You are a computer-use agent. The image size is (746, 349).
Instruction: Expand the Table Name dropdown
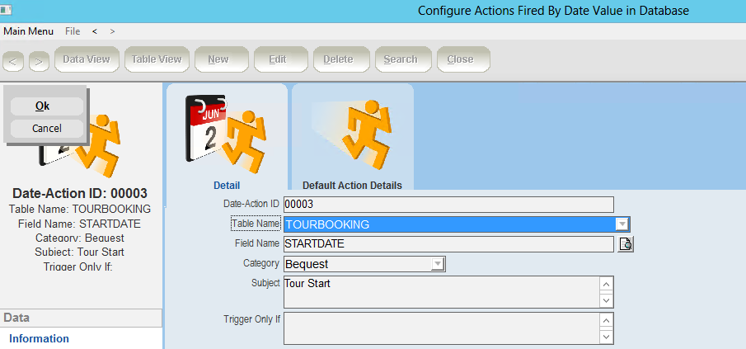[x=622, y=224]
